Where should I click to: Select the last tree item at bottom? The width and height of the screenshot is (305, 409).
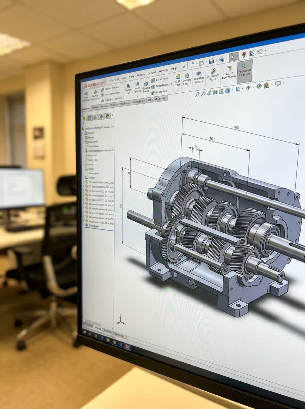(92, 226)
